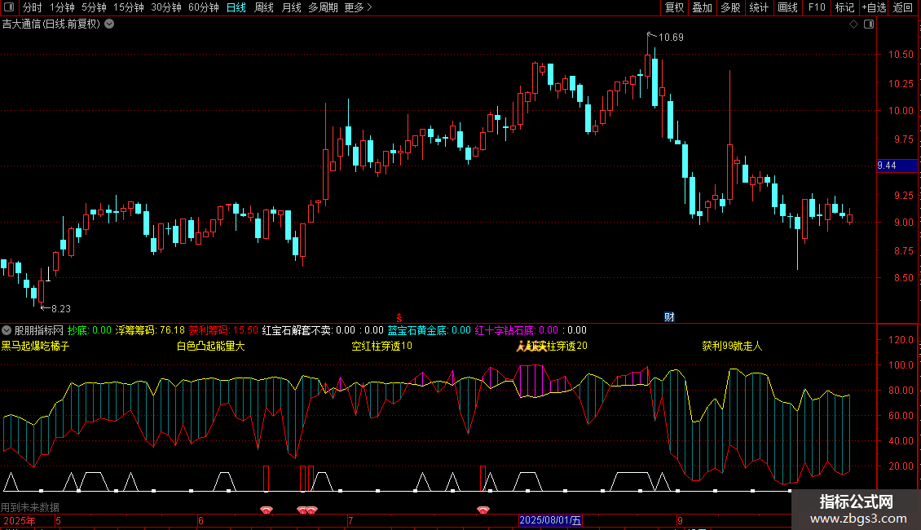921x530 pixels.
Task: Click the 黑马起爆吃橘子 text
Action: coord(35,346)
